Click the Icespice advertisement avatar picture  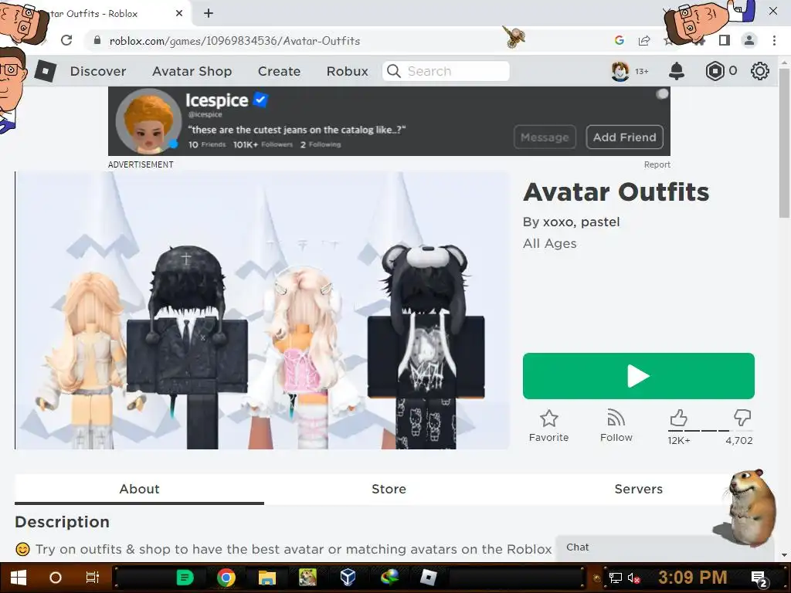148,121
